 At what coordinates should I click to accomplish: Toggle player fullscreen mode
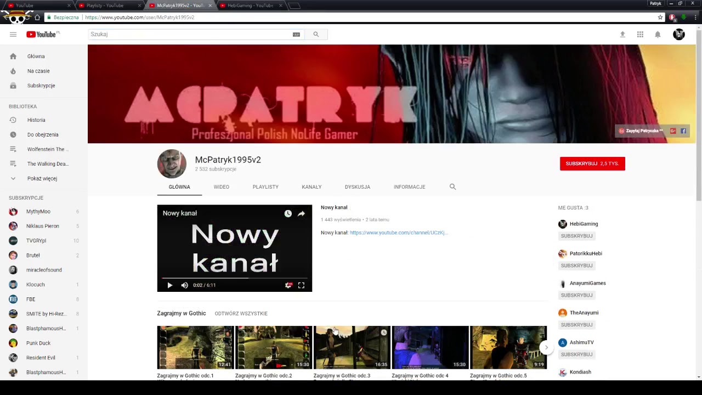click(301, 285)
